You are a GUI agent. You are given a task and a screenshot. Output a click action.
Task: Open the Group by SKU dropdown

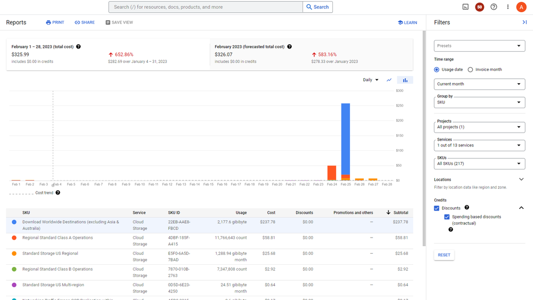[x=479, y=102]
